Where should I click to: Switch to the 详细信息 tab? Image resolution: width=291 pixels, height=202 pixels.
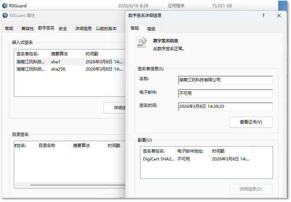click(x=83, y=28)
